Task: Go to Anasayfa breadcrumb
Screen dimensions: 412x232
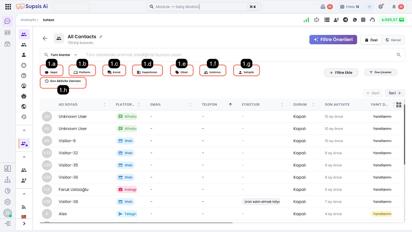Action: 28,20
